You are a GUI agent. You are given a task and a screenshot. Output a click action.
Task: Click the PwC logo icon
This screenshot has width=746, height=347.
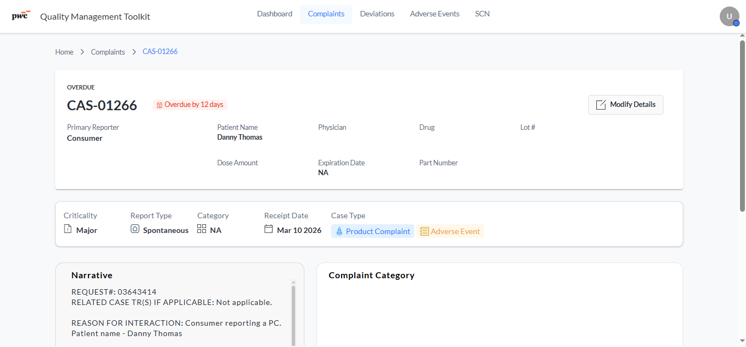coord(21,15)
